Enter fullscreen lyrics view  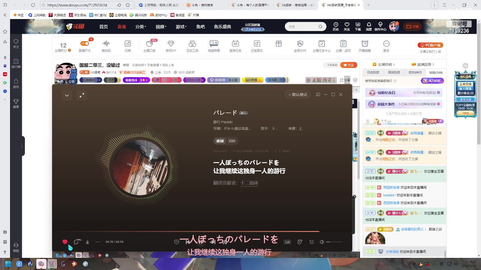point(82,95)
